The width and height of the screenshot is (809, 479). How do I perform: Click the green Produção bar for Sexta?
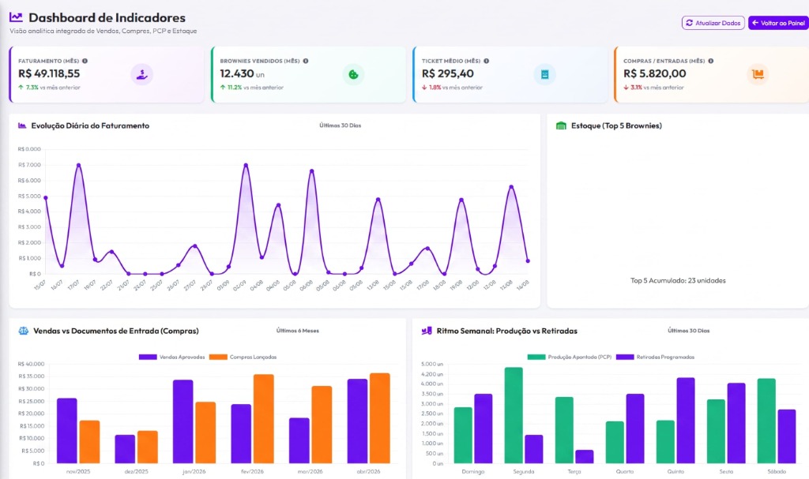pyautogui.click(x=716, y=431)
